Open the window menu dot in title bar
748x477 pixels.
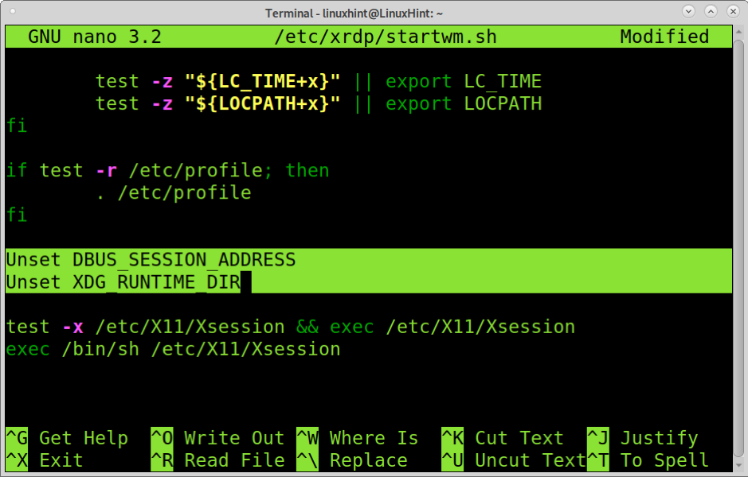[13, 11]
